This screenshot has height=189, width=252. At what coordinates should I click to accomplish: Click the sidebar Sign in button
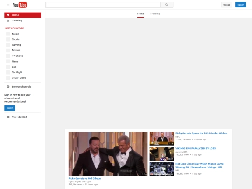(x=10, y=108)
